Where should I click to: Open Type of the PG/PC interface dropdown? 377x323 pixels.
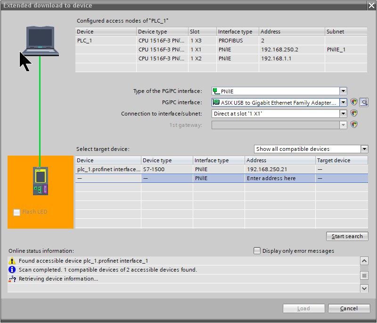[343, 91]
